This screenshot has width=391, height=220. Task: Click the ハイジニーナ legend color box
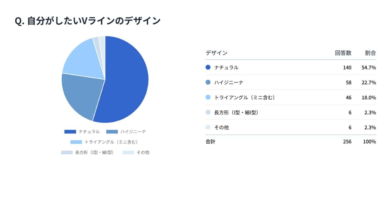(x=112, y=132)
